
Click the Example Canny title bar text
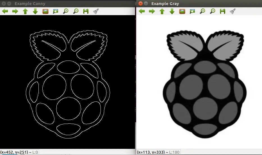pos(30,4)
